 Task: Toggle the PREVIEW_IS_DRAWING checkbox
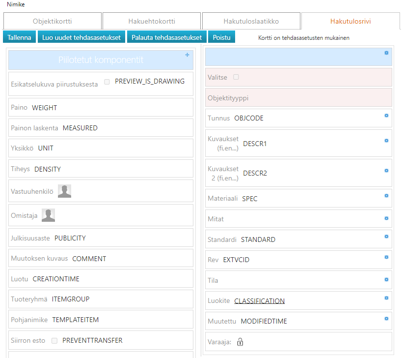[x=107, y=82]
